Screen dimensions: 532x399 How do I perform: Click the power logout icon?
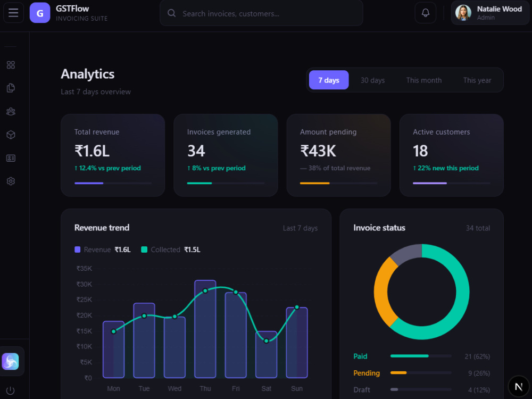(10, 390)
